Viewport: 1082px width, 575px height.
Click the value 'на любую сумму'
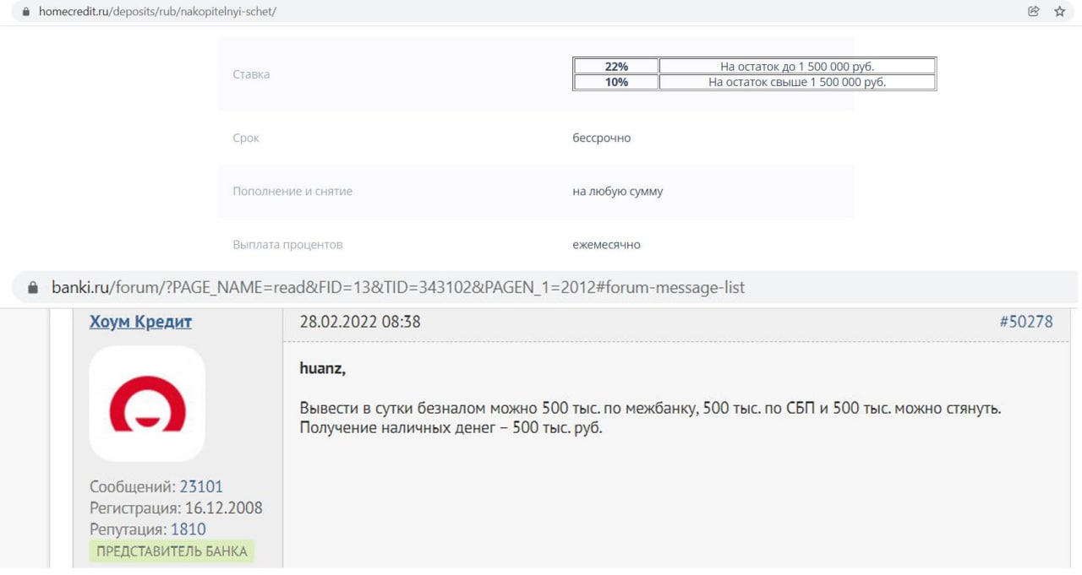tap(617, 192)
